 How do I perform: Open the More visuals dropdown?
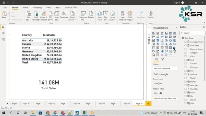tap(112, 19)
